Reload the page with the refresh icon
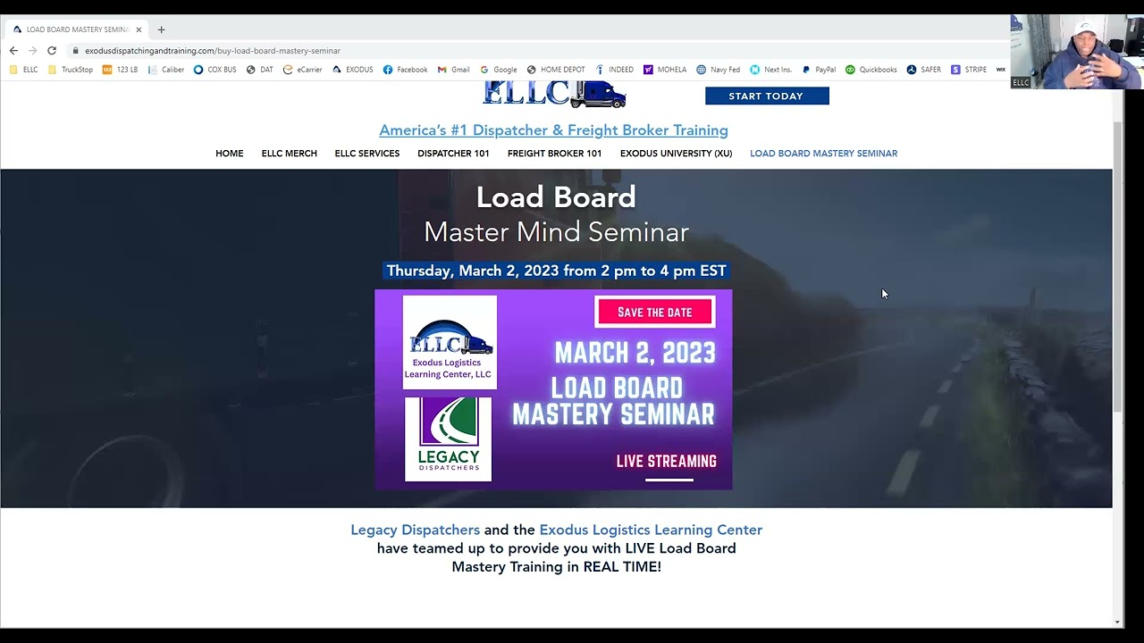 click(x=52, y=51)
